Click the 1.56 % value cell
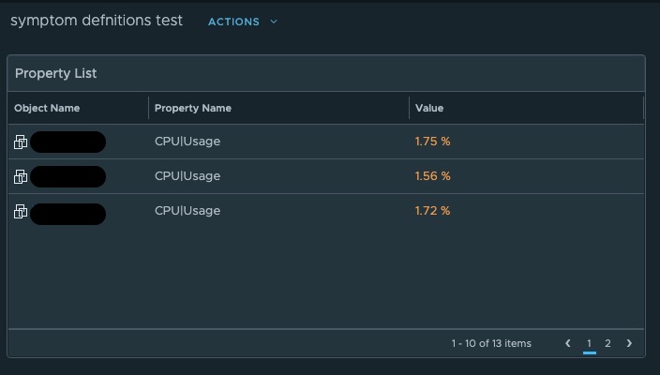660x375 pixels. 432,176
